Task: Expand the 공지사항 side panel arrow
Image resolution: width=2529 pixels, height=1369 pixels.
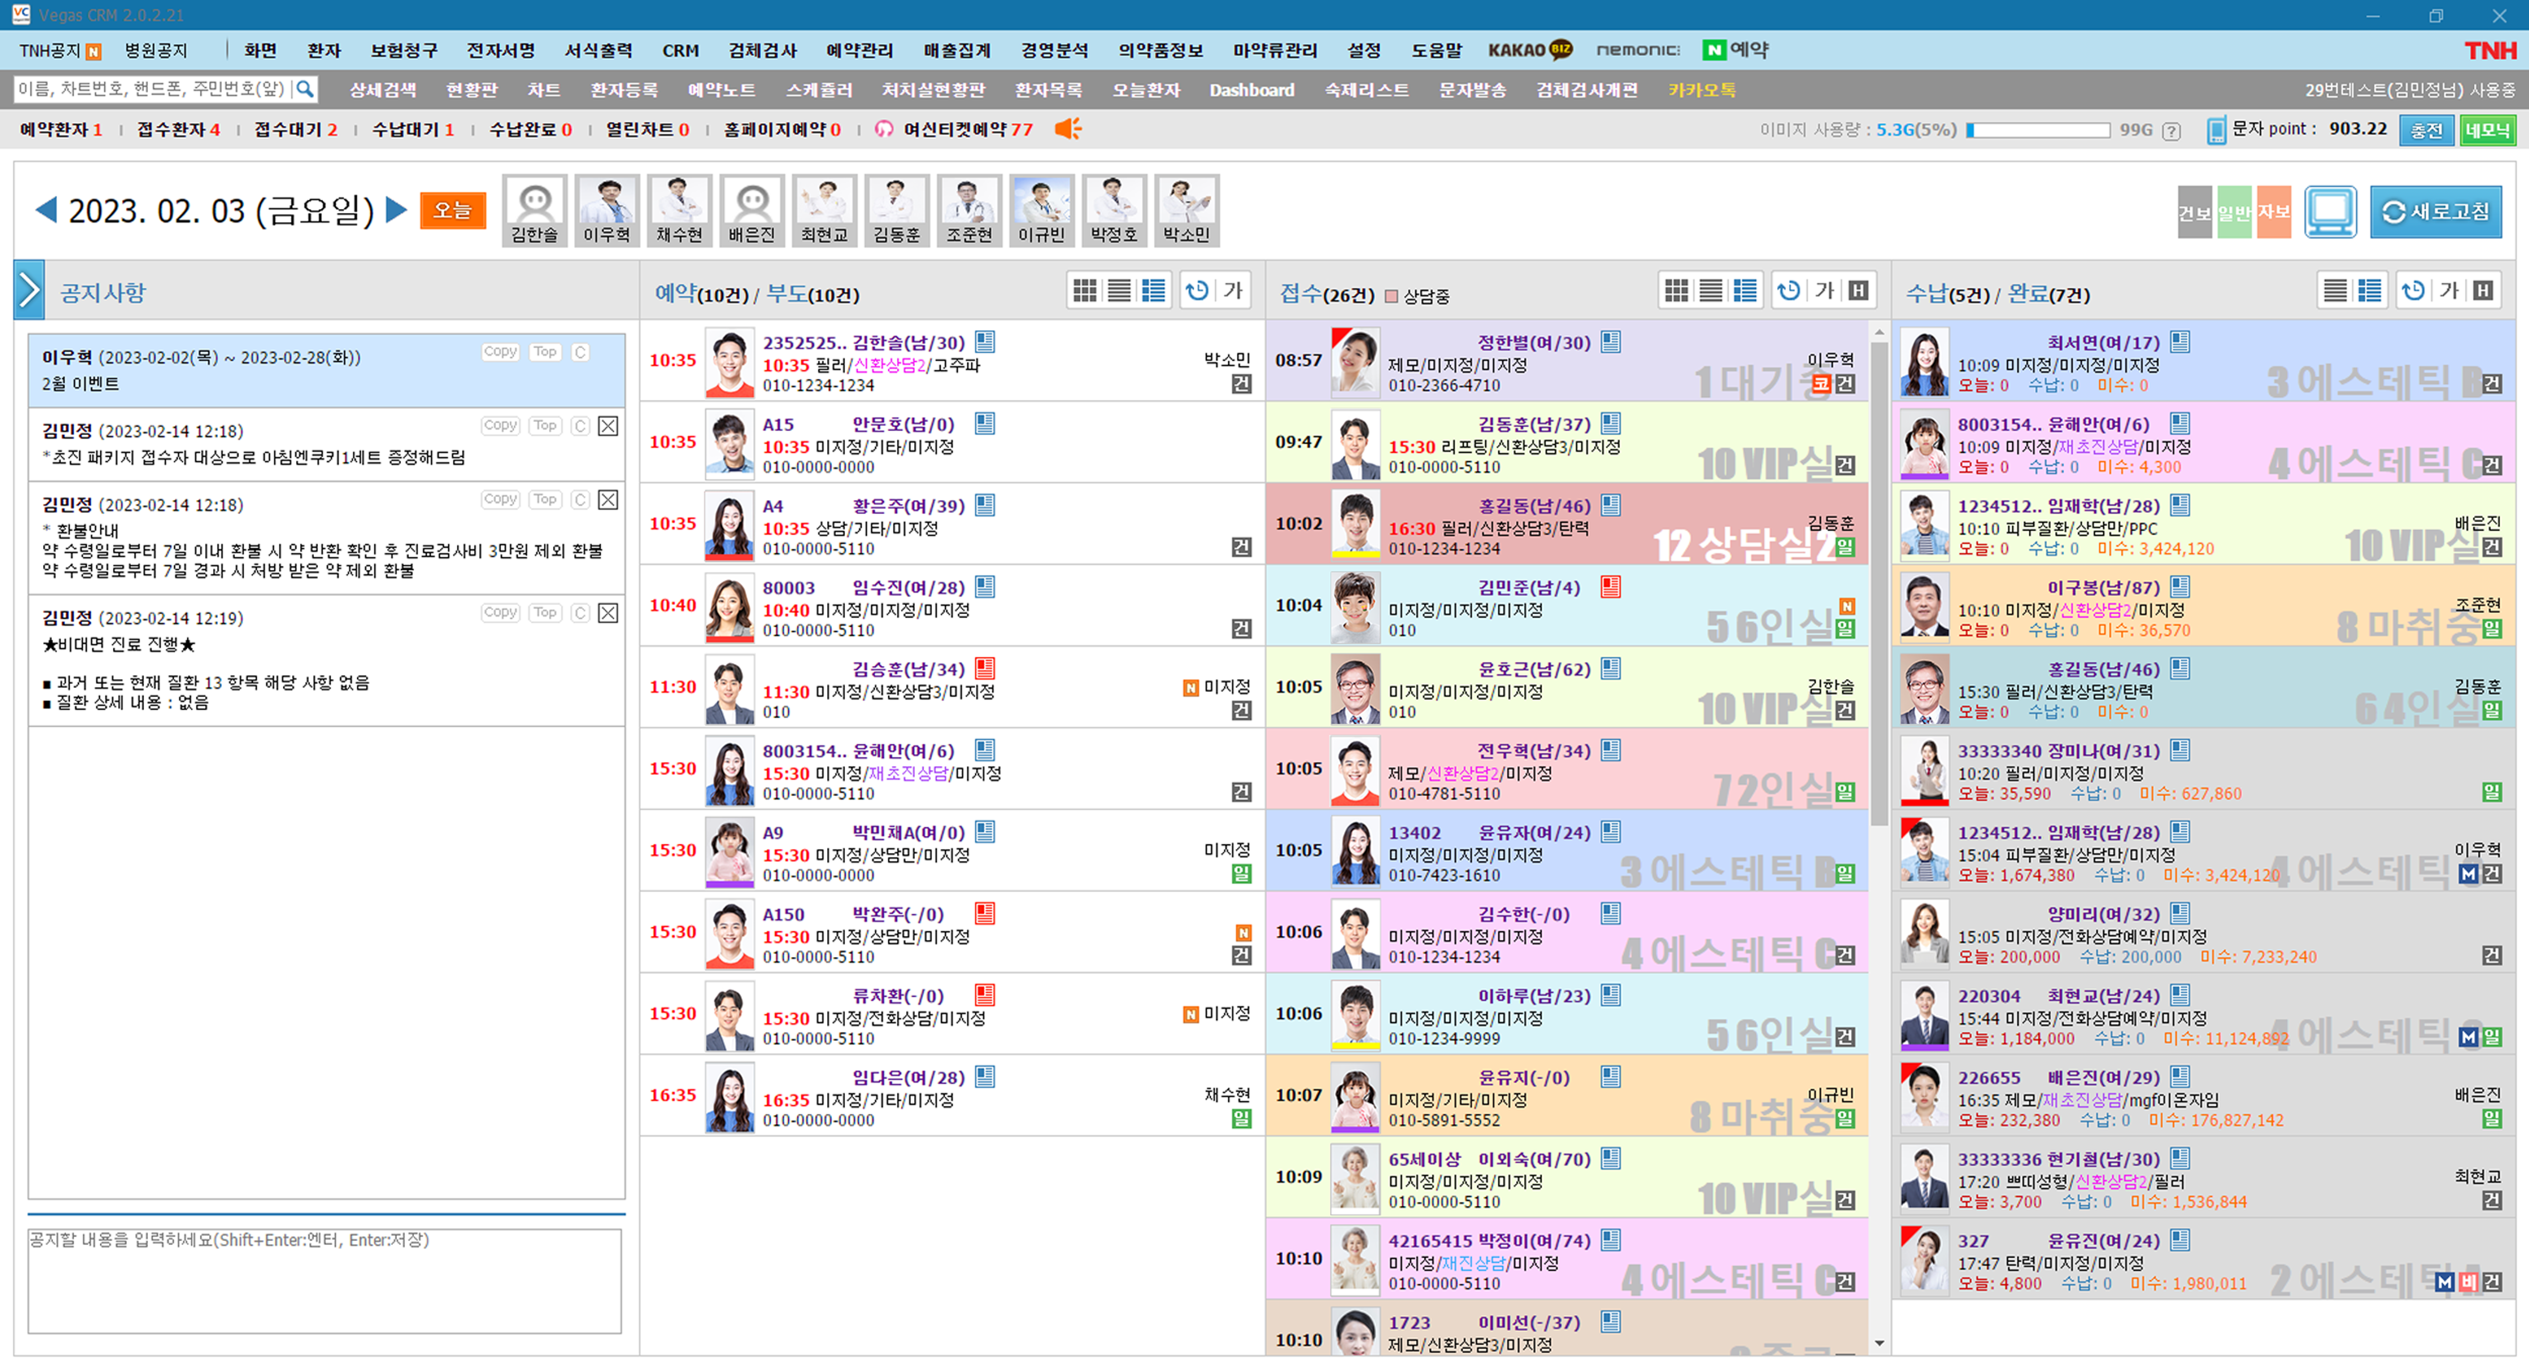Action: coord(28,291)
